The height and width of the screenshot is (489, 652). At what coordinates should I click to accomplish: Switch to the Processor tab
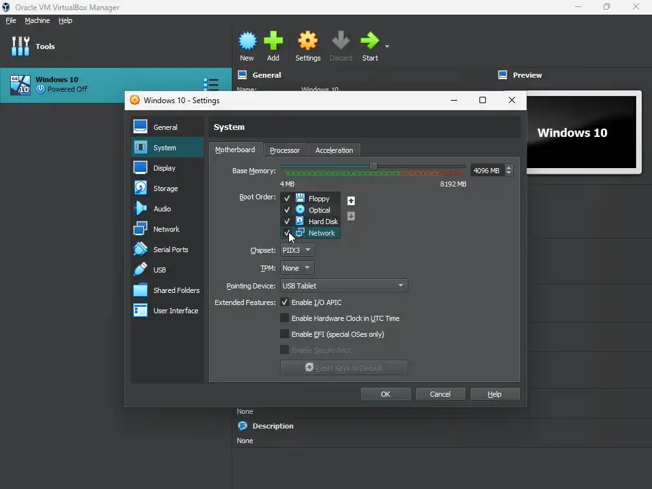pos(285,150)
